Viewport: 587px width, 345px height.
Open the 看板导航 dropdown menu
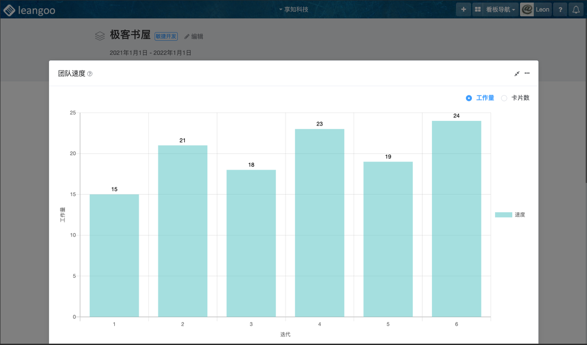coord(500,9)
